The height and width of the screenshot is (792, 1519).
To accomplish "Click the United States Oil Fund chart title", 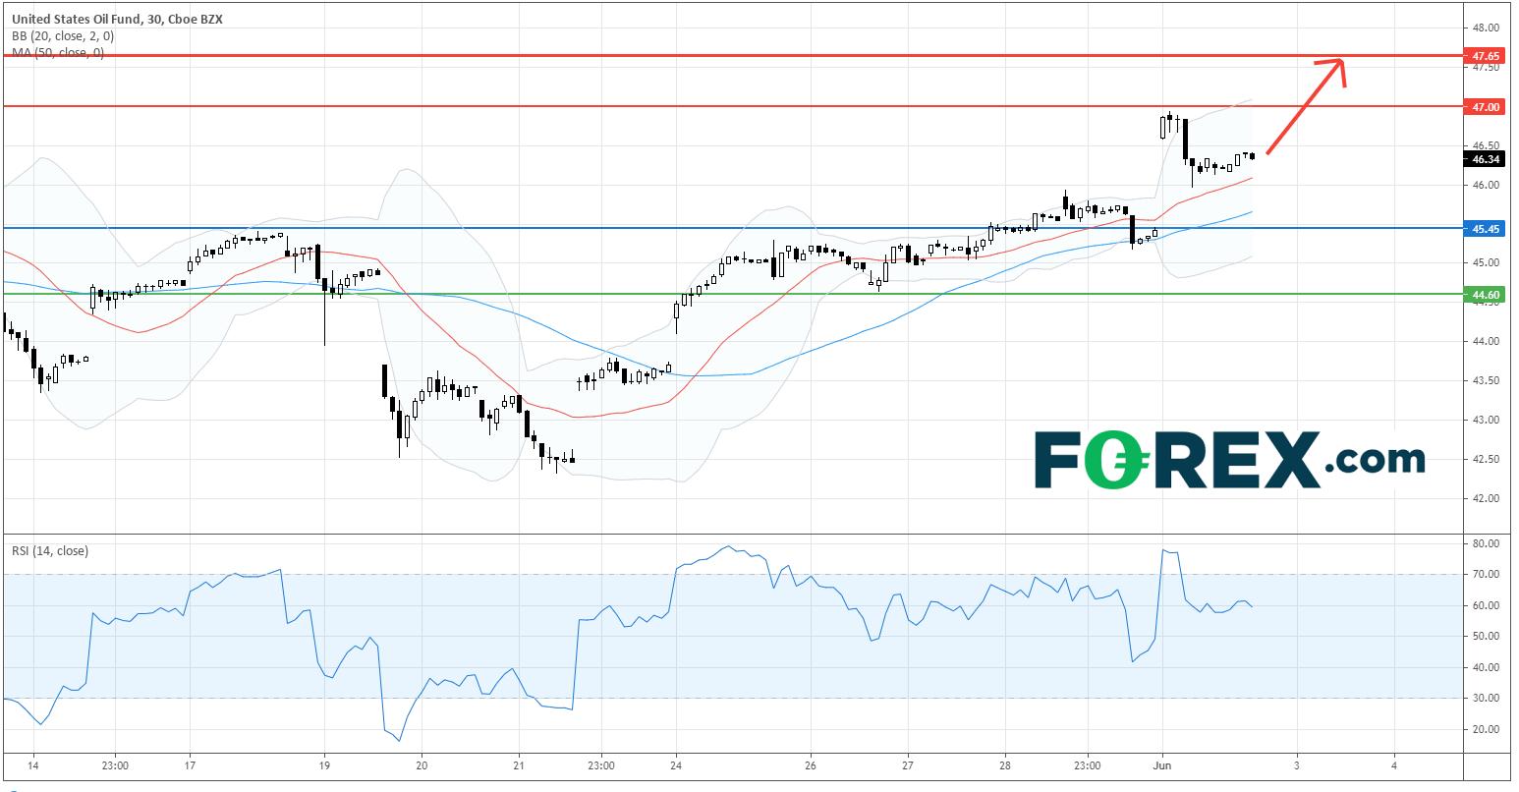I will click(x=116, y=19).
